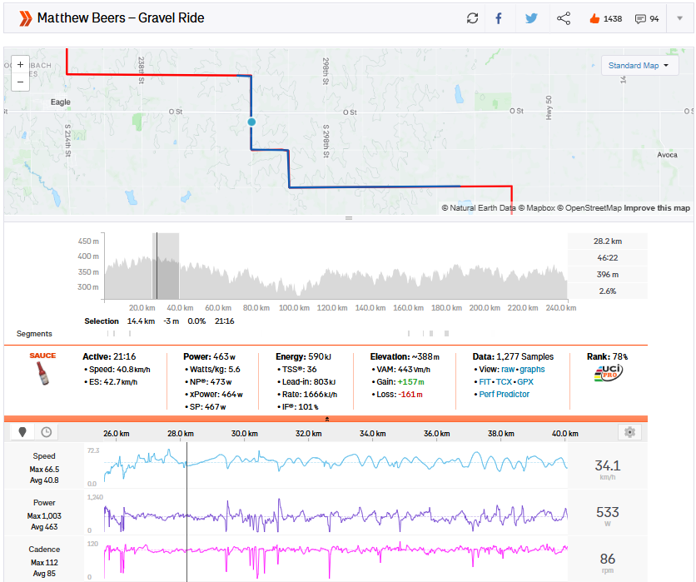Expand the header options dropdown arrow

(680, 18)
